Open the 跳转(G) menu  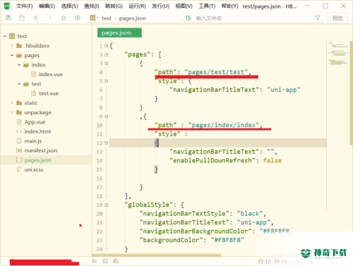click(x=114, y=6)
